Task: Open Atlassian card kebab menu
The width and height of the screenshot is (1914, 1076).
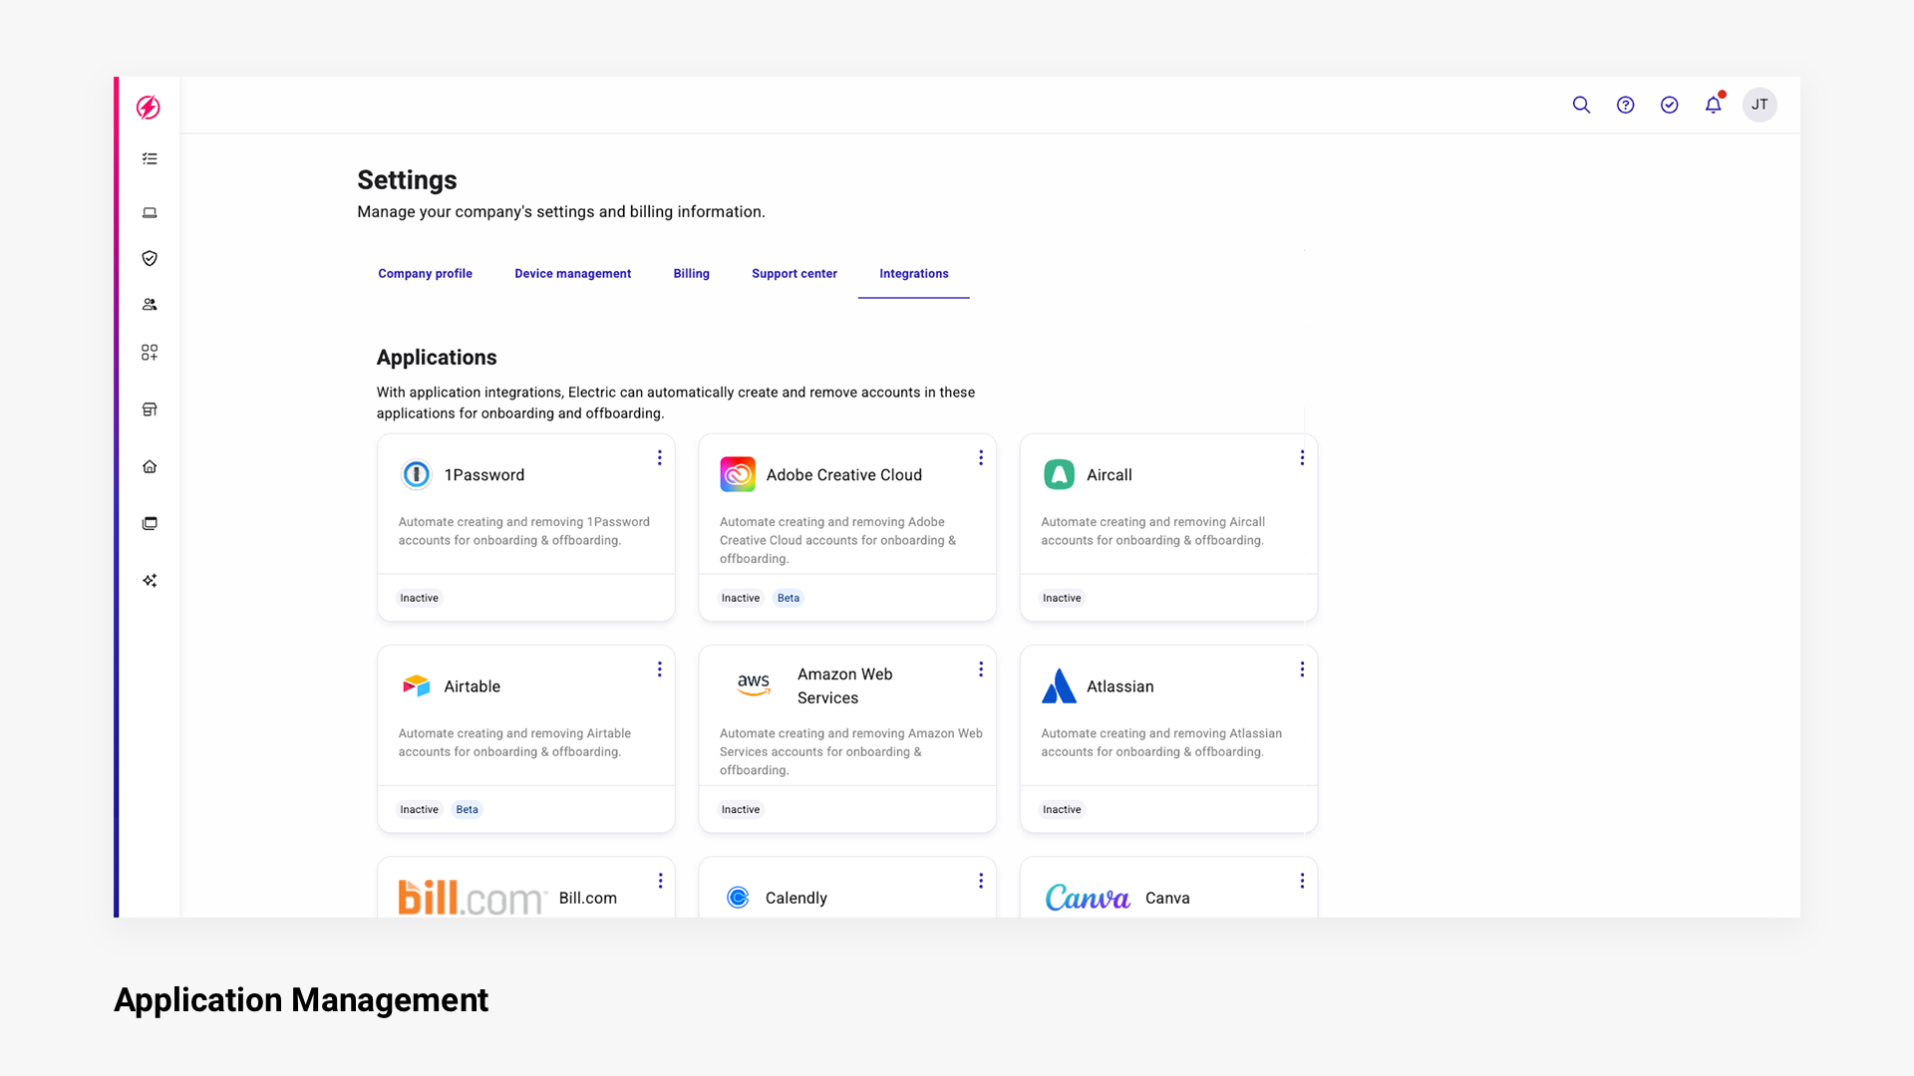Action: click(1302, 670)
